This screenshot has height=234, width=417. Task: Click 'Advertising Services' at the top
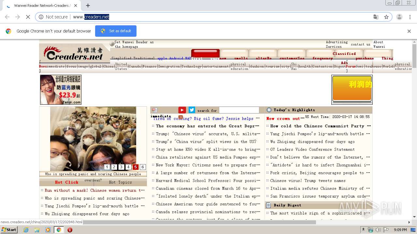tap(337, 44)
